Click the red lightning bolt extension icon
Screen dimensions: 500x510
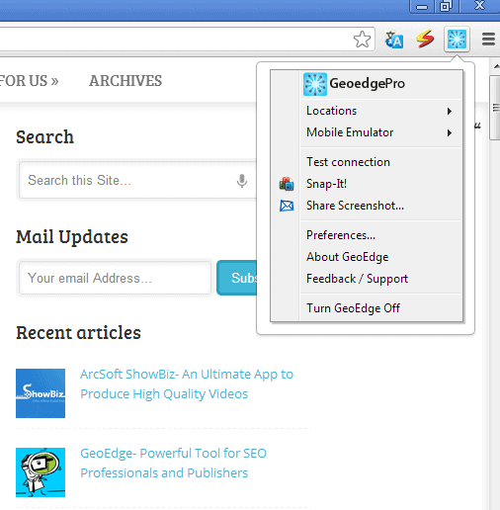coord(425,39)
